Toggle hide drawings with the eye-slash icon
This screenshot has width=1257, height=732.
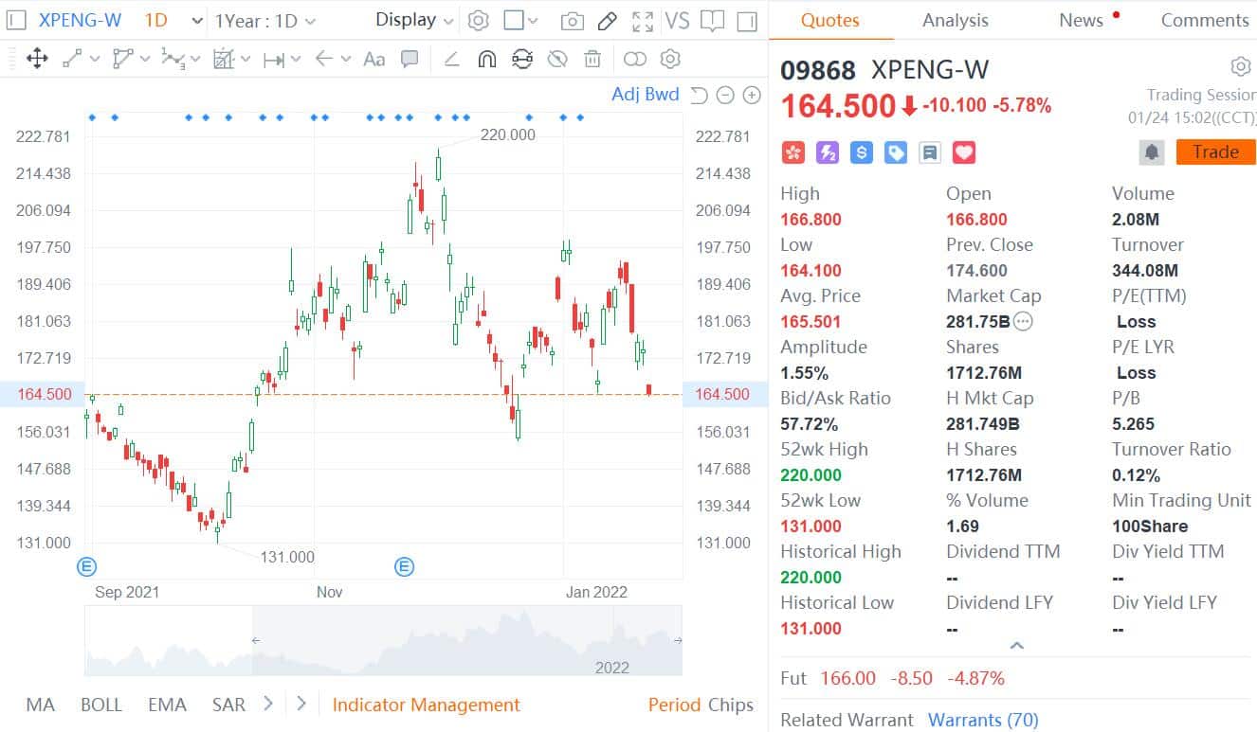[557, 59]
